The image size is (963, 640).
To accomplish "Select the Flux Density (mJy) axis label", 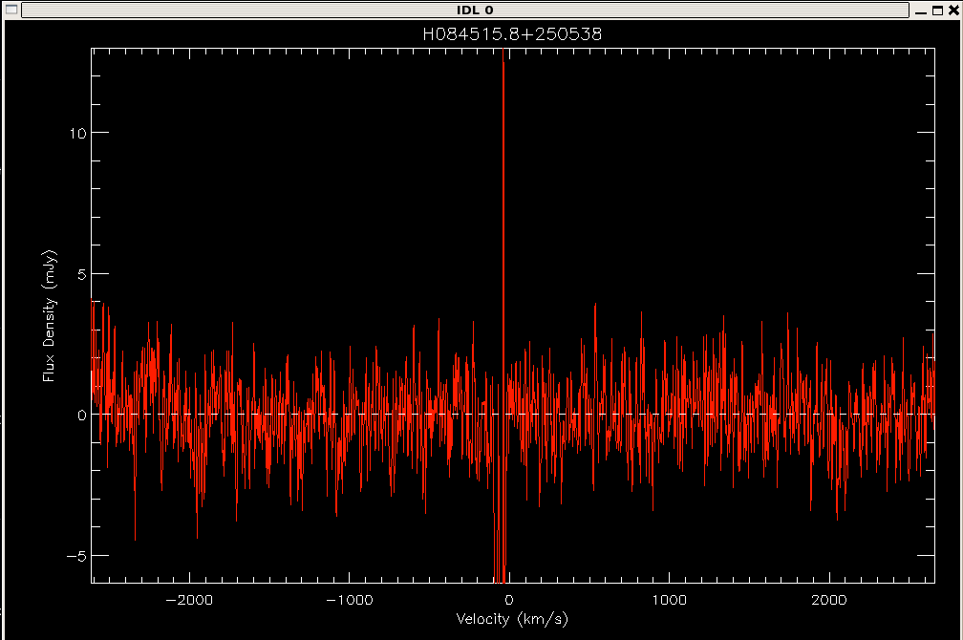I will tap(49, 315).
